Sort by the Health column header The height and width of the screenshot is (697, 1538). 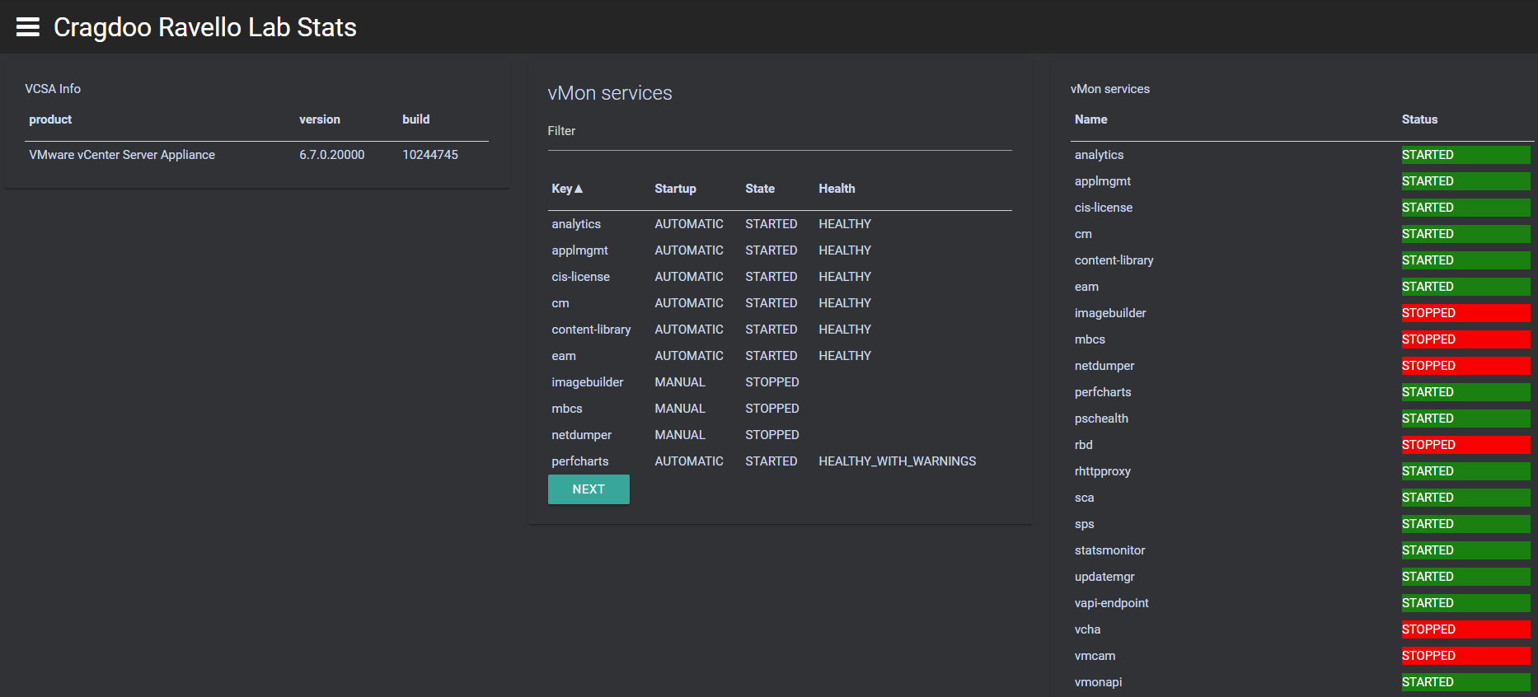pos(837,189)
